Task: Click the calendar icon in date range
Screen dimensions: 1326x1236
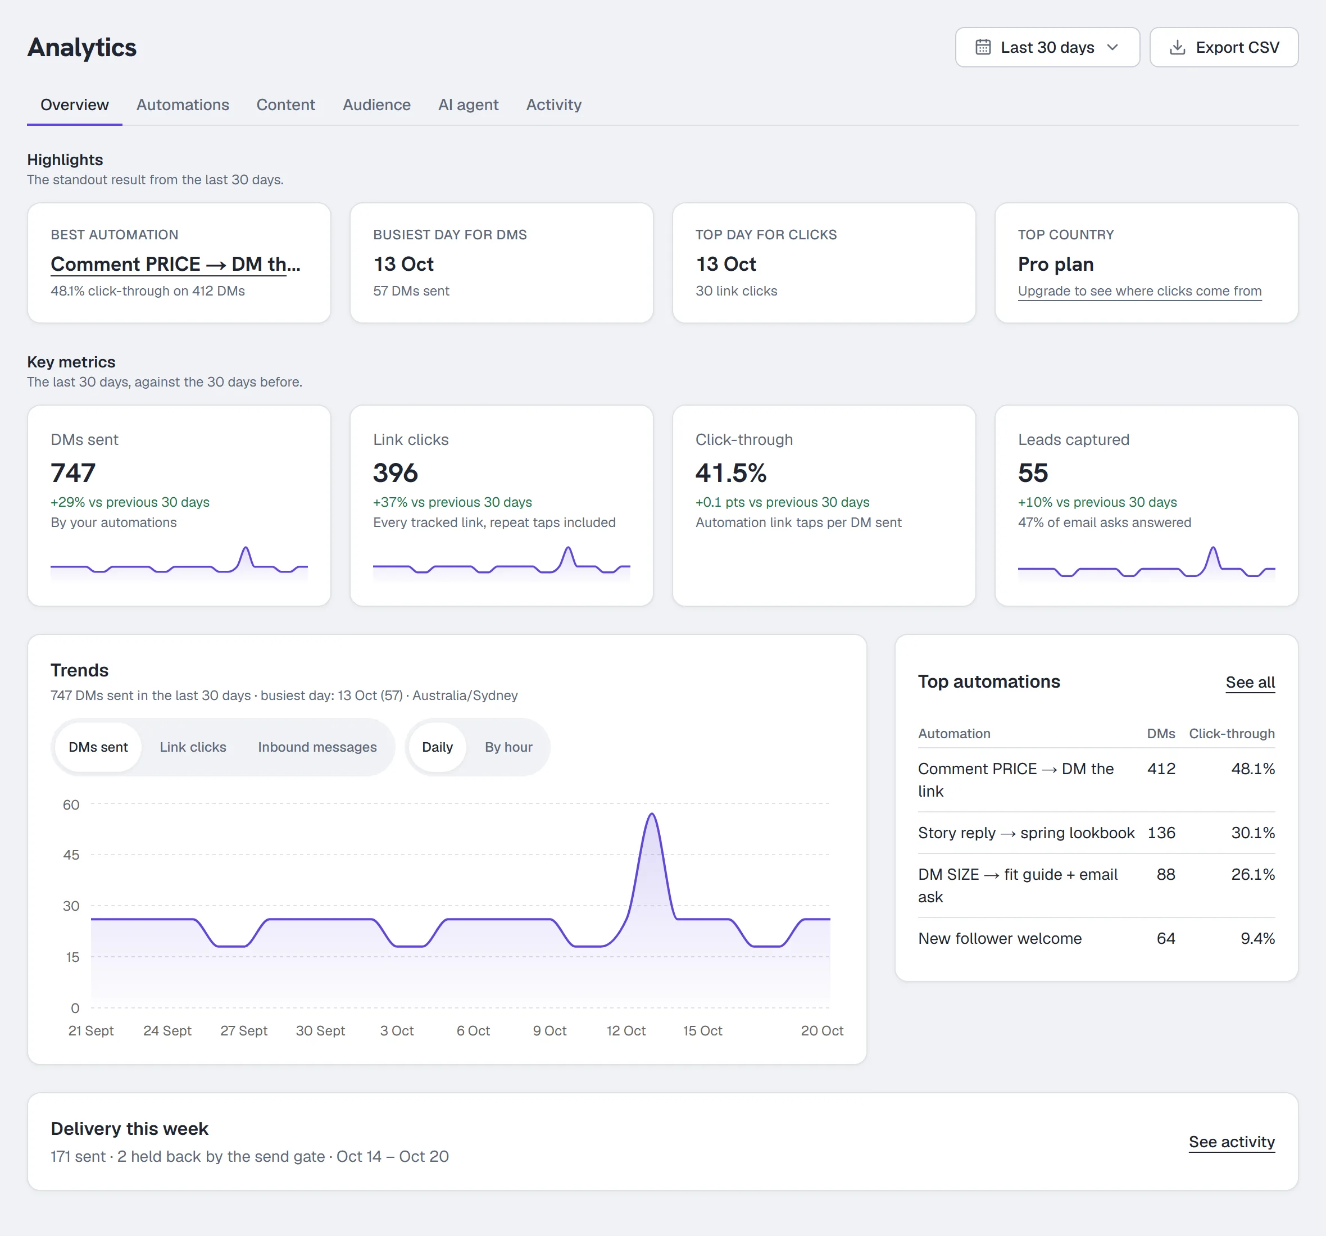Action: point(983,47)
